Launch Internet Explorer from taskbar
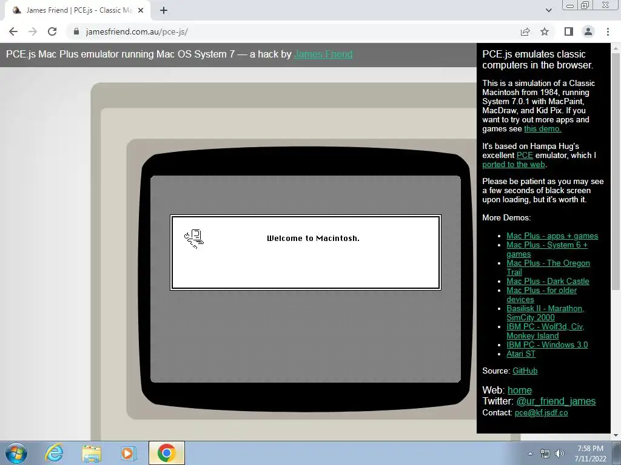Image resolution: width=621 pixels, height=465 pixels. click(54, 453)
